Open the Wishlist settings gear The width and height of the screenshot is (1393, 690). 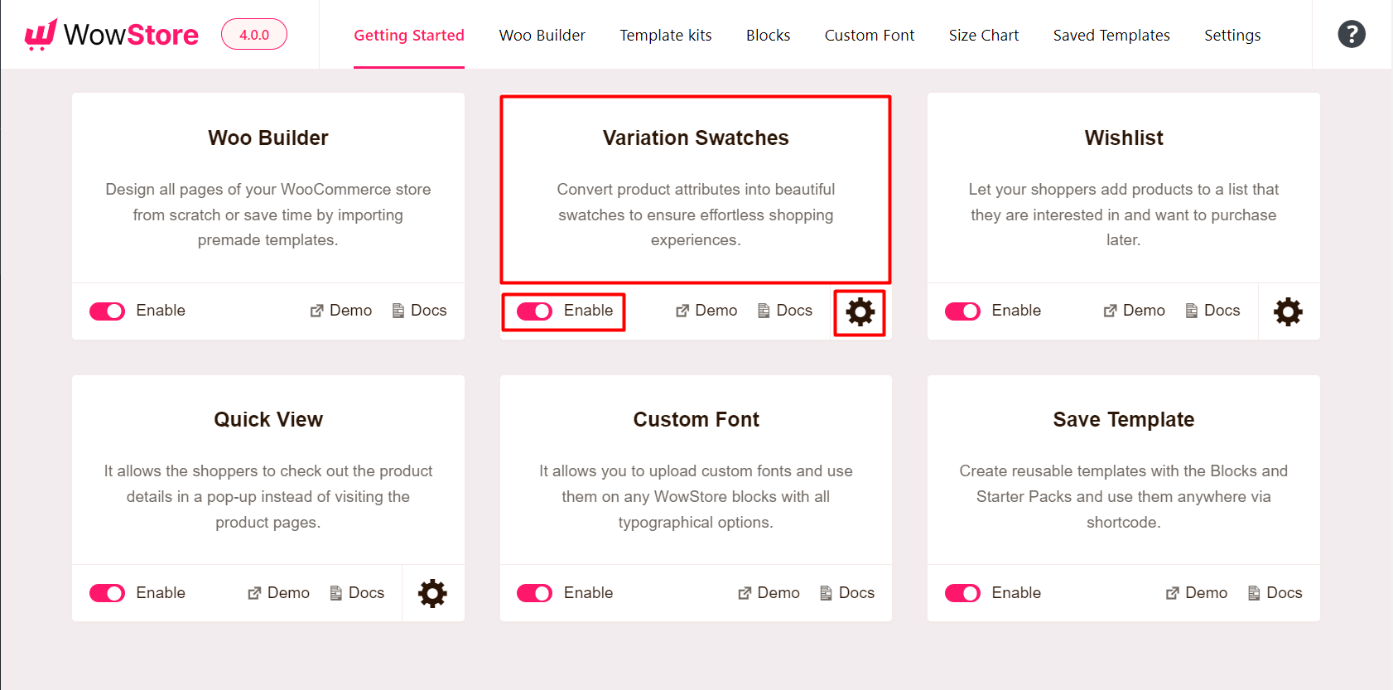click(x=1288, y=311)
